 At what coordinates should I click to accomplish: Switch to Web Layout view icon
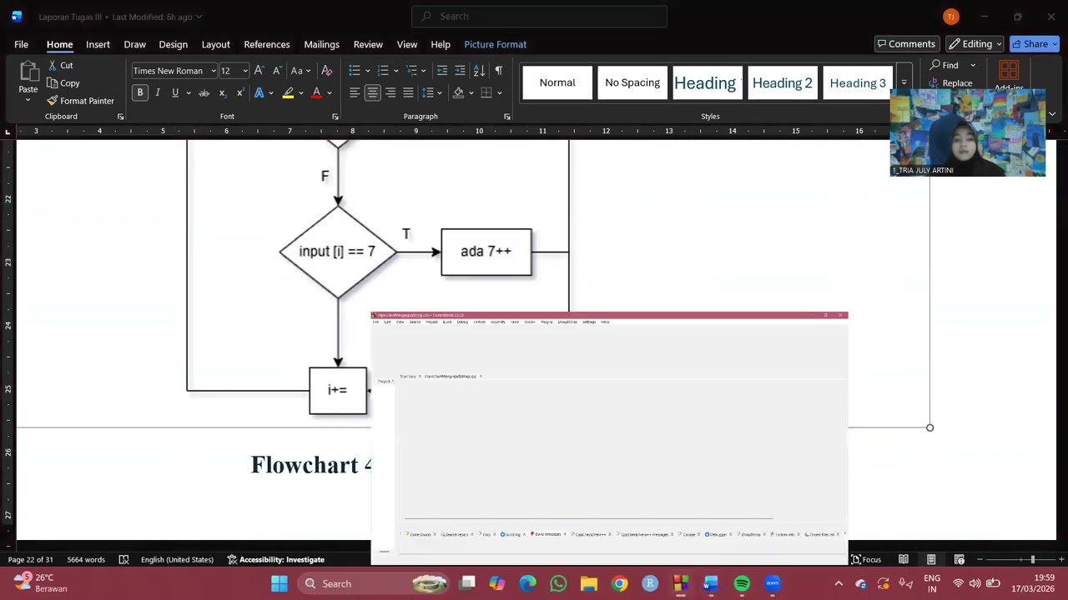[960, 559]
